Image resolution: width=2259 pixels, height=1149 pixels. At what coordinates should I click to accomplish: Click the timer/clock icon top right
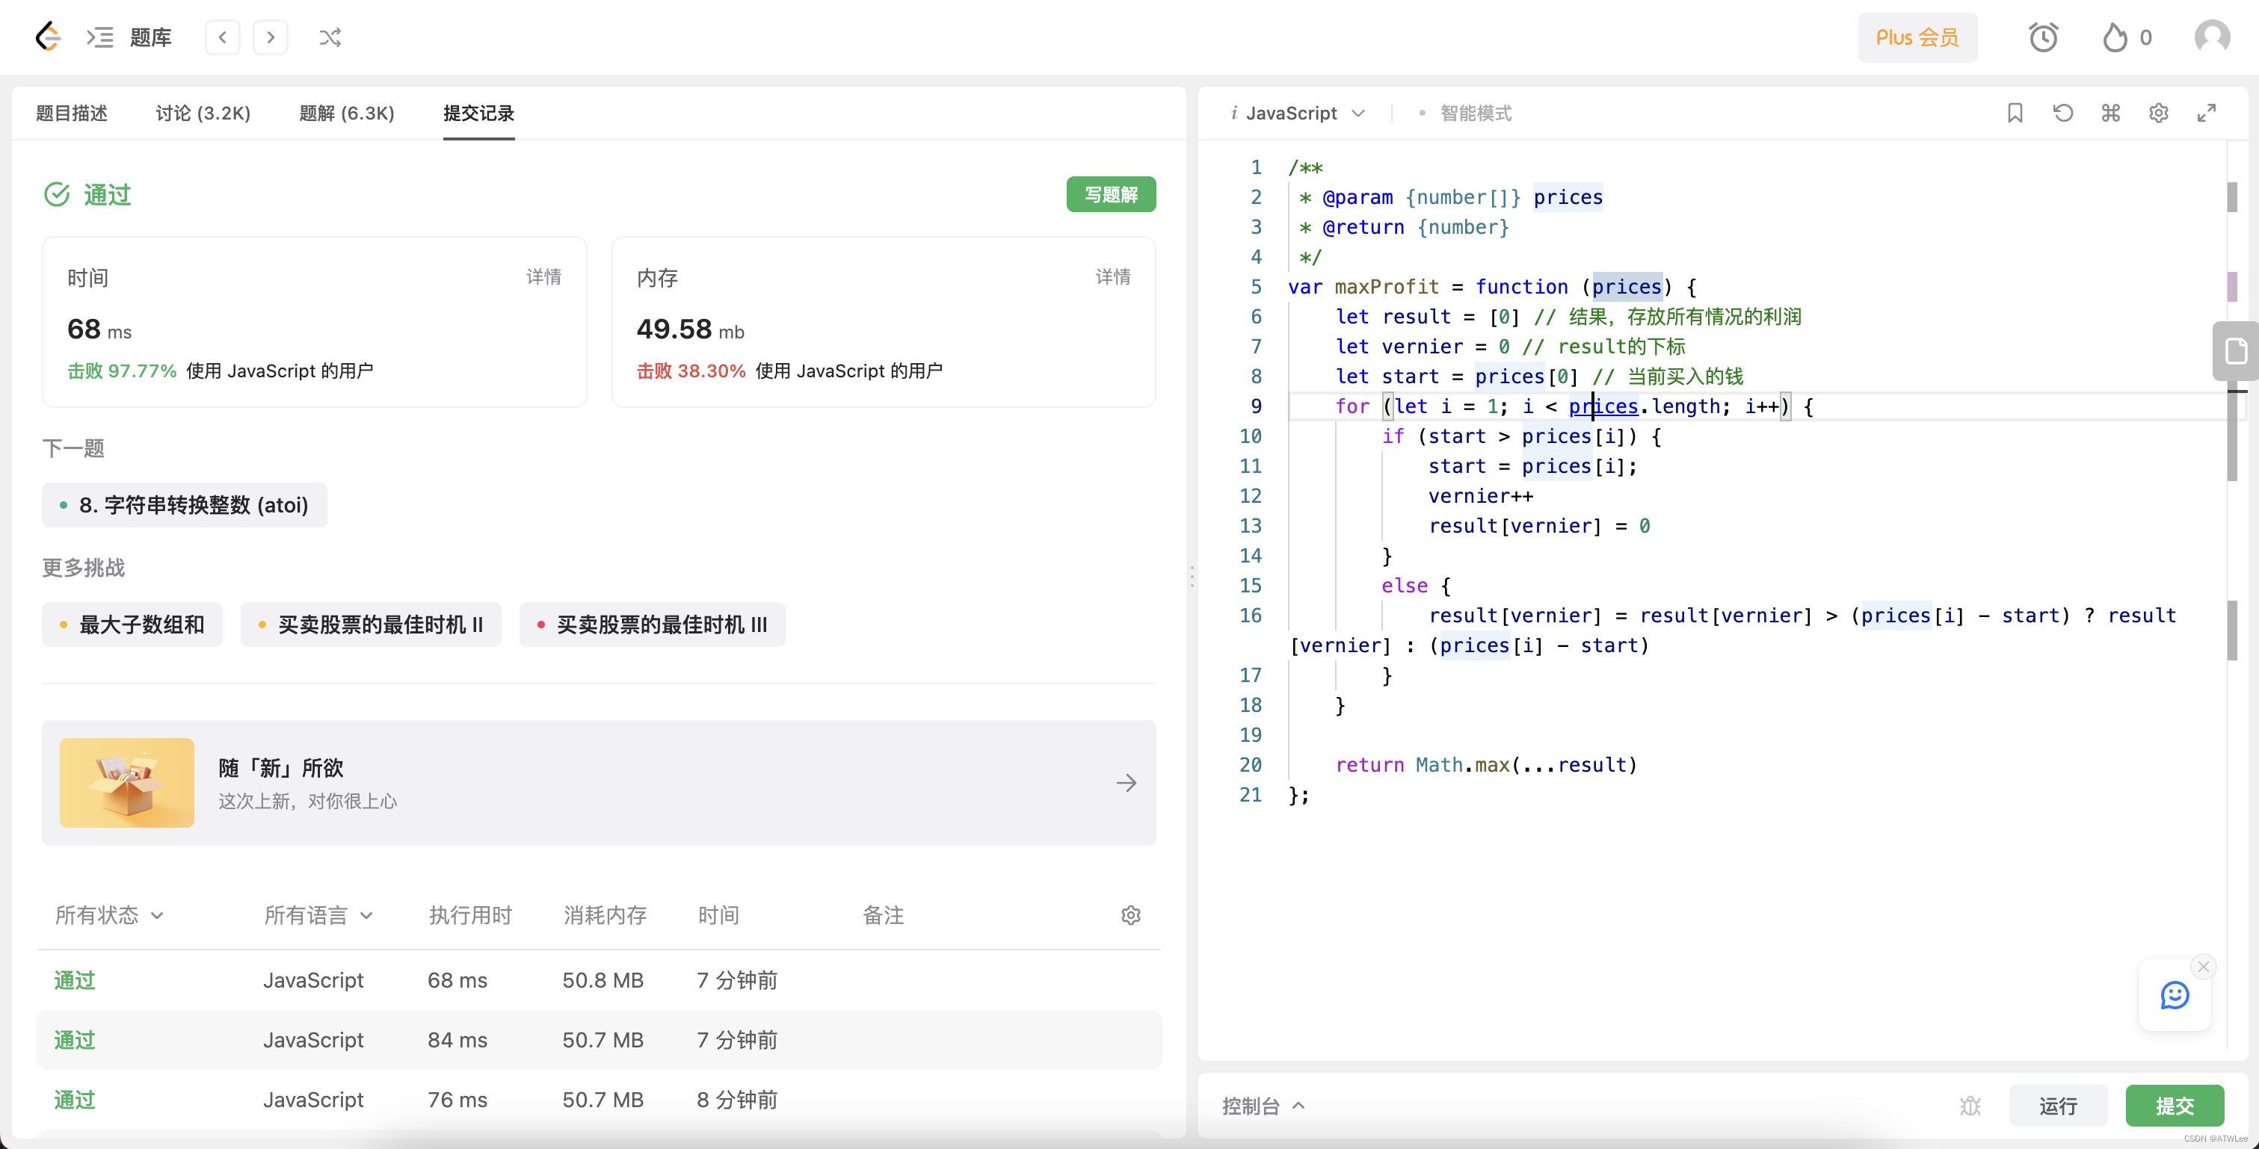[2042, 37]
